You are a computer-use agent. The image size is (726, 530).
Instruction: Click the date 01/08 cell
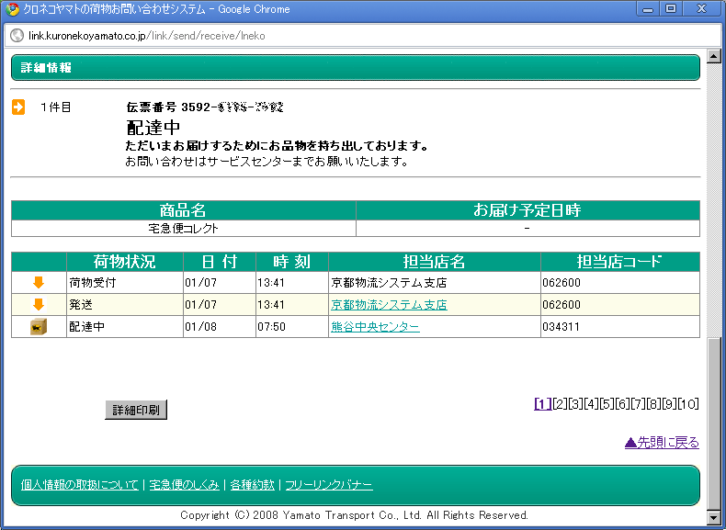click(x=220, y=327)
